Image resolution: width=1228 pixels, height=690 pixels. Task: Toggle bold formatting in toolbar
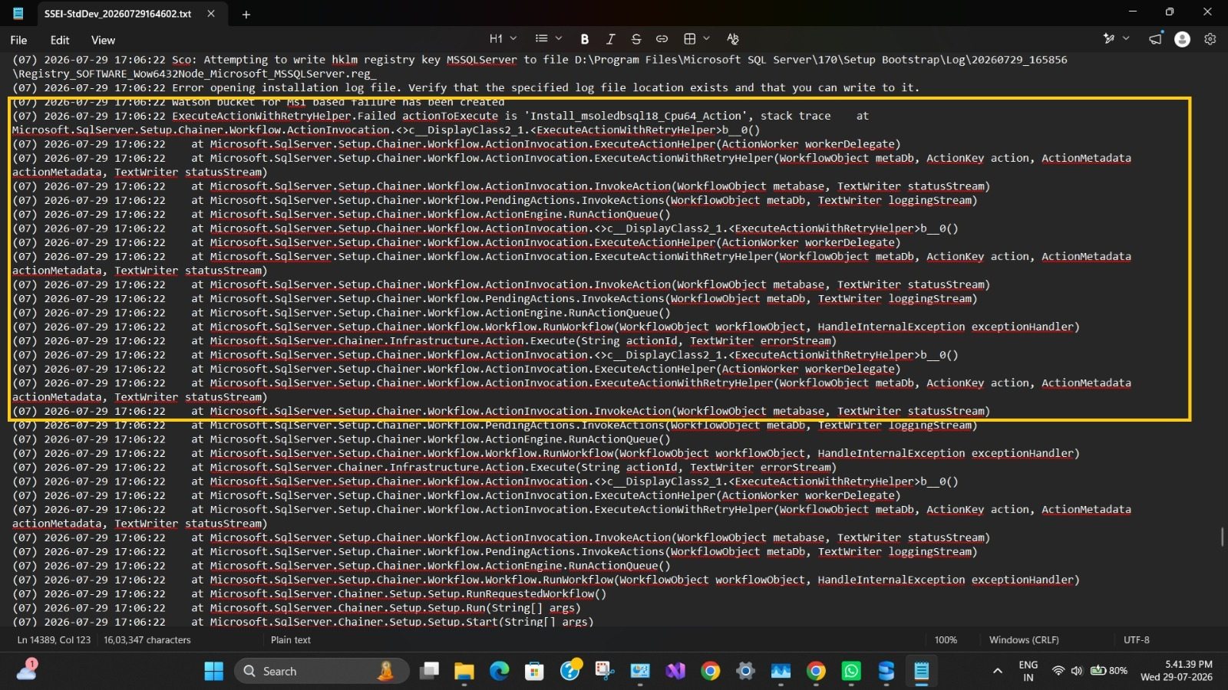point(585,39)
